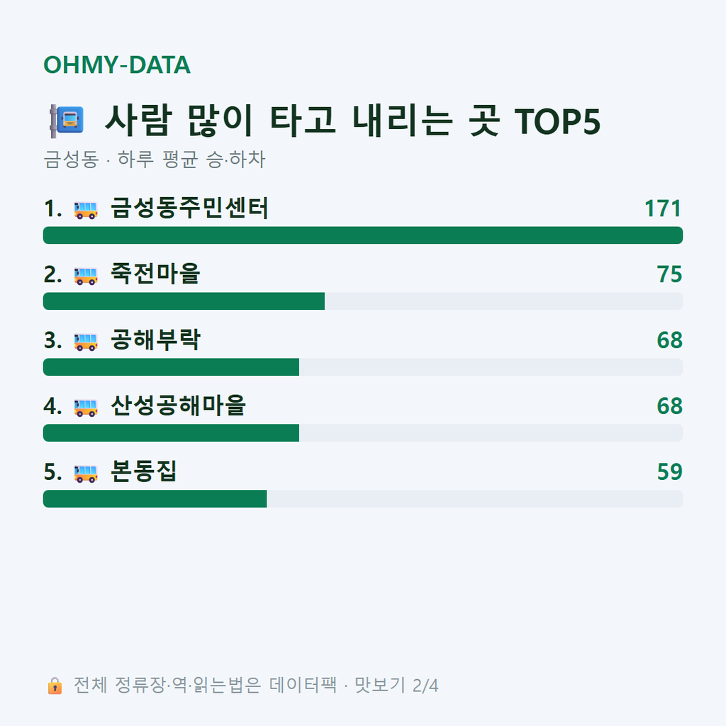The width and height of the screenshot is (726, 726).
Task: Click the 75 ridership value
Action: click(x=669, y=274)
